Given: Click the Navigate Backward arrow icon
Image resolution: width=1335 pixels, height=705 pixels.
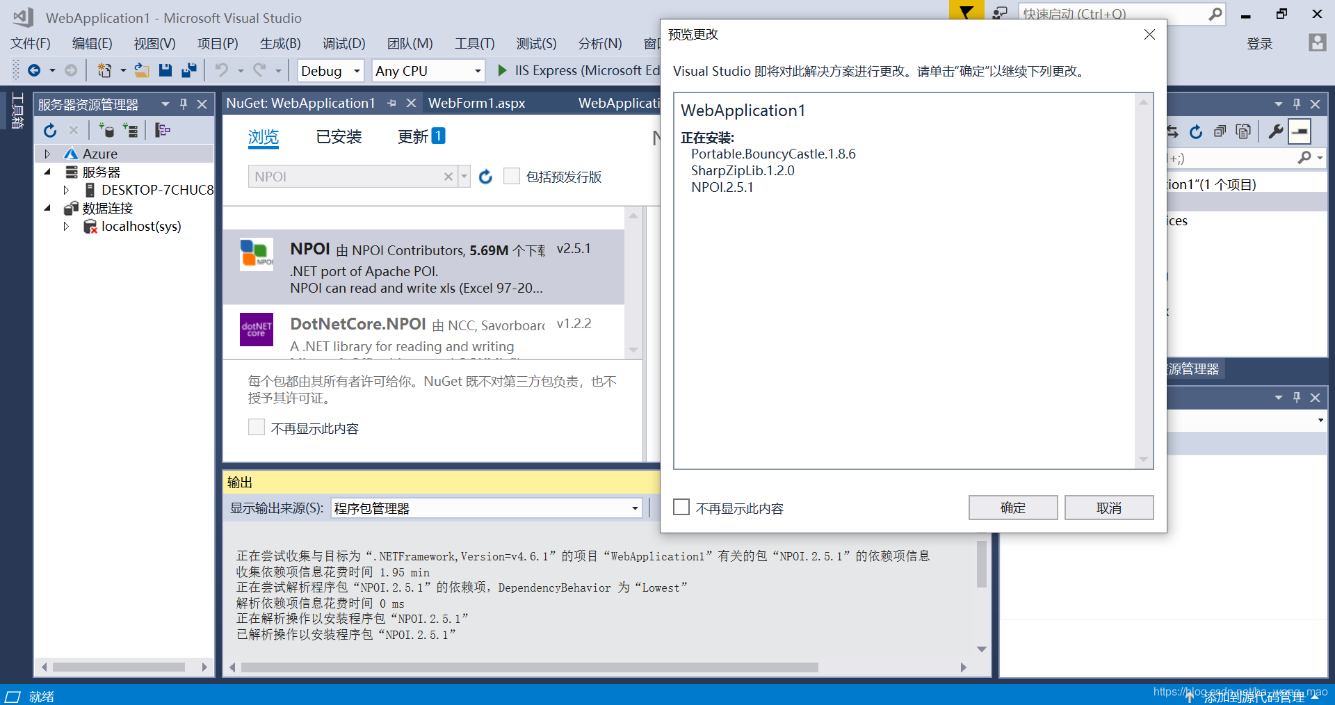Looking at the screenshot, I should (33, 70).
